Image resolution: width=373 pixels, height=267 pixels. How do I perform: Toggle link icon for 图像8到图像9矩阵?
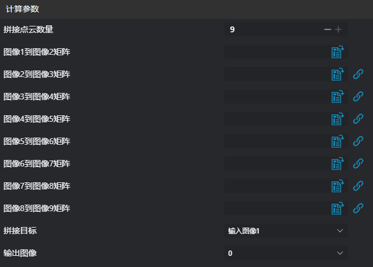pos(358,208)
